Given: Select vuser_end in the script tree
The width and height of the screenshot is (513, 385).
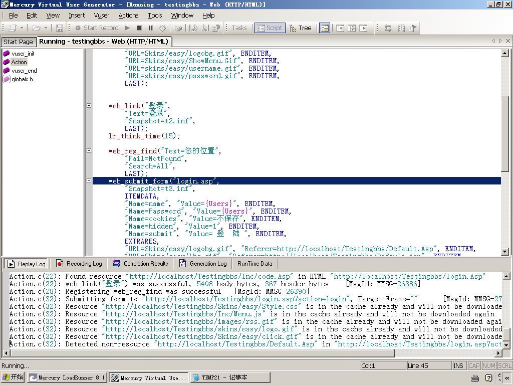Looking at the screenshot, I should pos(24,71).
